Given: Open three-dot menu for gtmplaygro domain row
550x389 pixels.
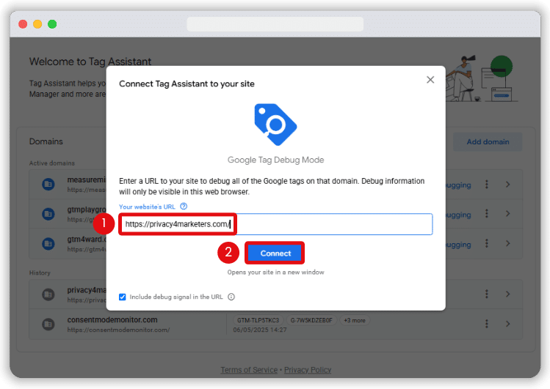Looking at the screenshot, I should pyautogui.click(x=487, y=213).
